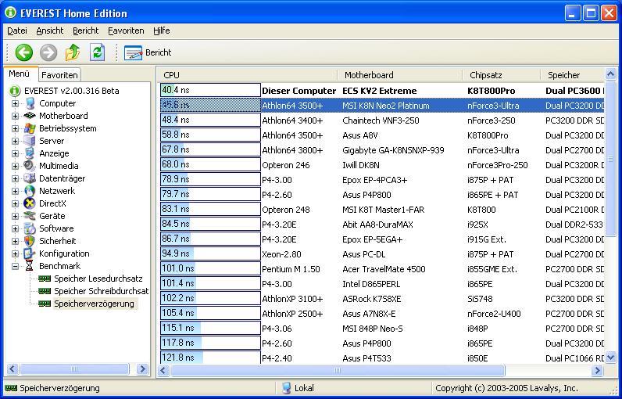
Task: Select the ASRock K7S8XE row
Action: (x=382, y=299)
